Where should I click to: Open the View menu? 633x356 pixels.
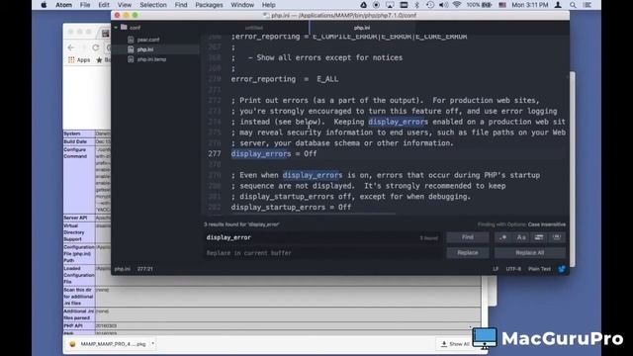[125, 5]
